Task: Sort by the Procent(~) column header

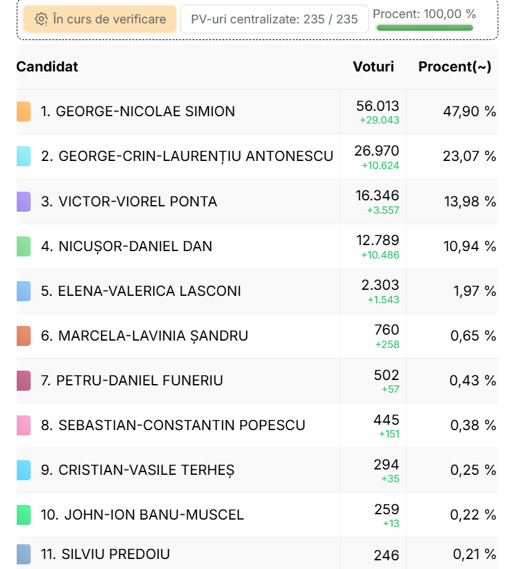Action: coord(455,67)
